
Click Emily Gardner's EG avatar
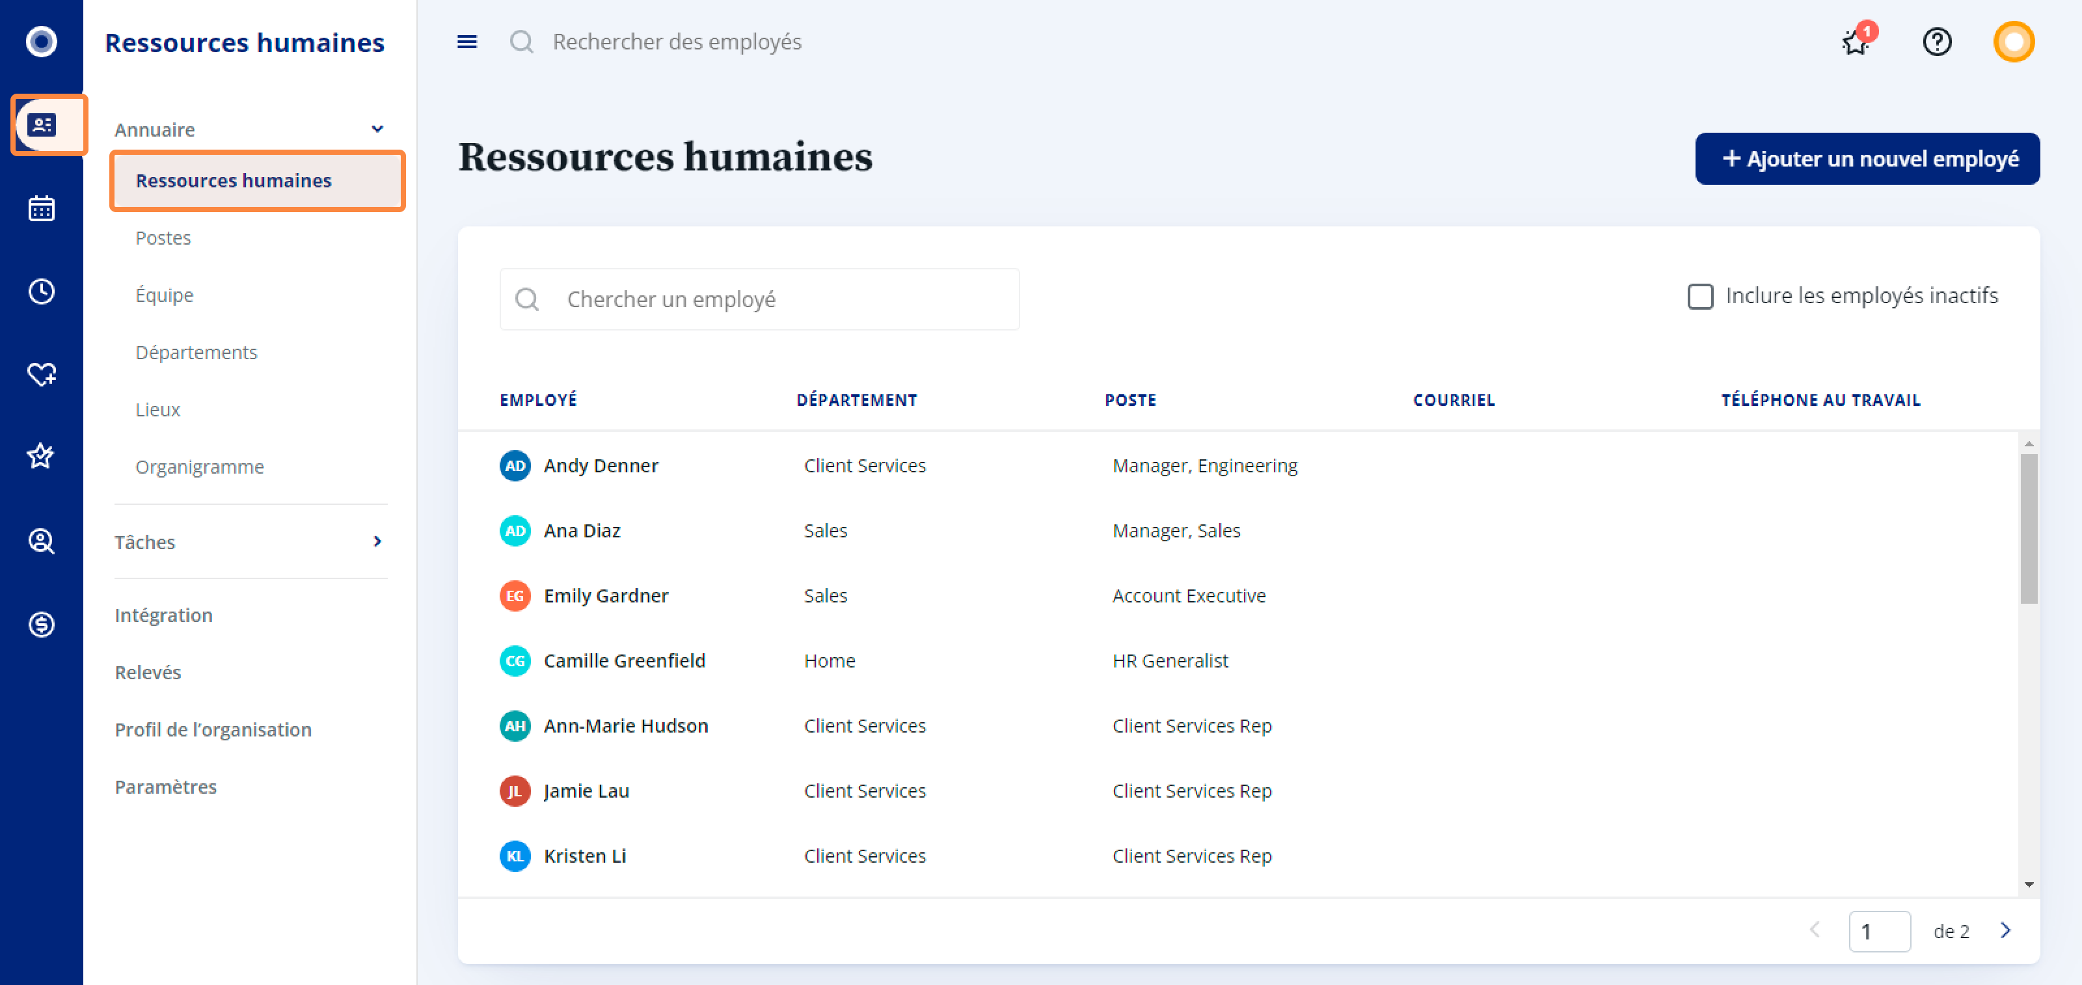[515, 597]
